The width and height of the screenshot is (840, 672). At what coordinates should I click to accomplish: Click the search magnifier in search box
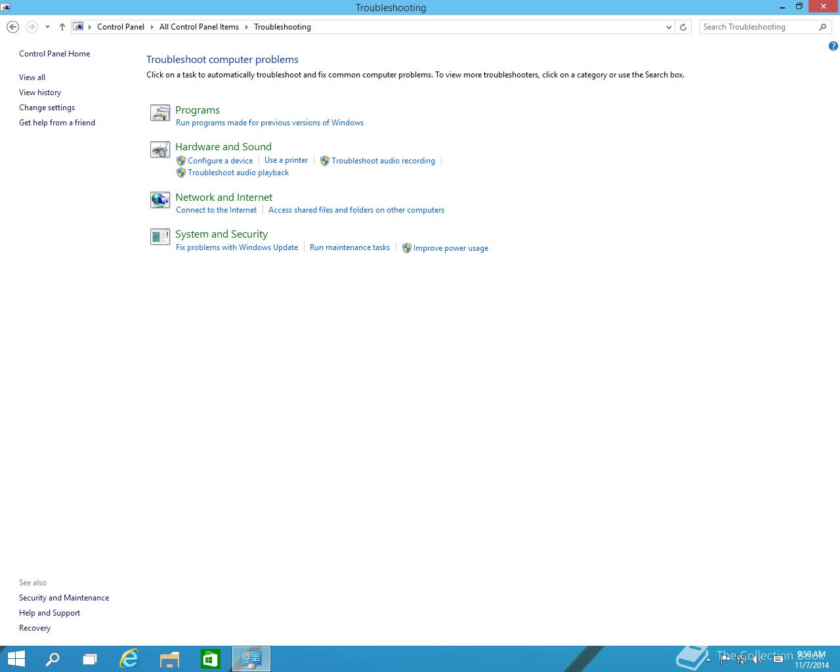(x=823, y=27)
